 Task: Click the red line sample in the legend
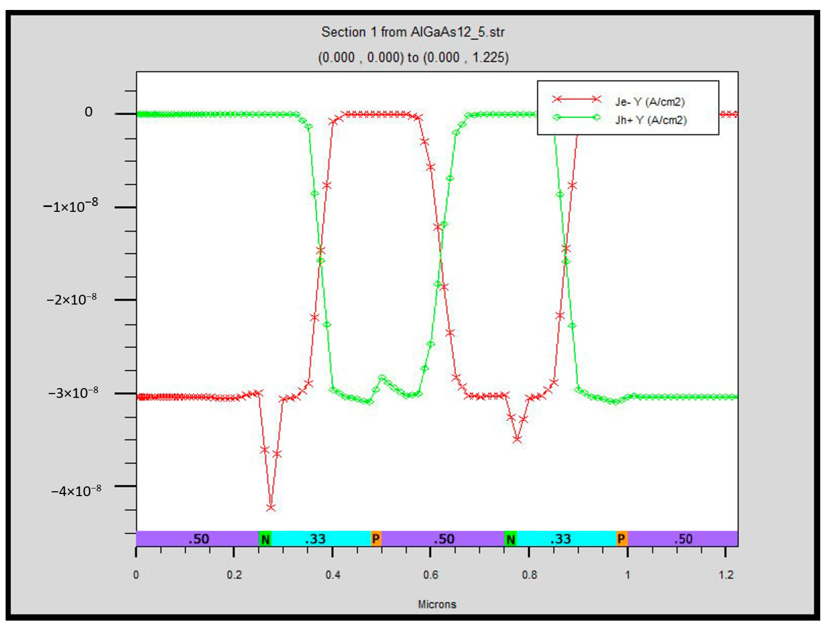[x=576, y=99]
